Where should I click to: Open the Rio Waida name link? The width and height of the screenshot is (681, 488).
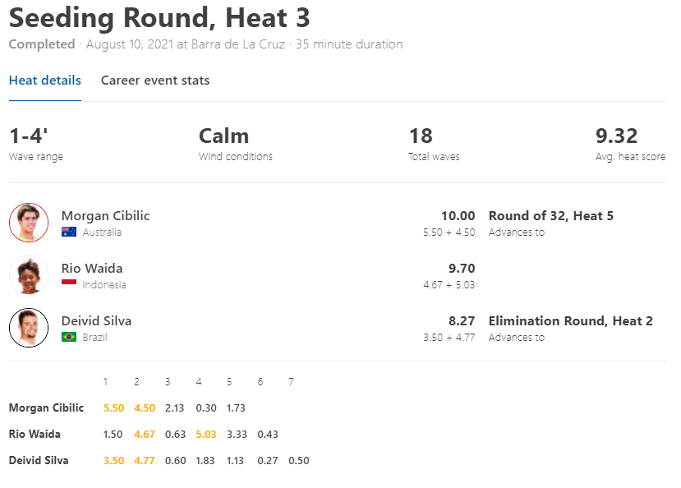[x=92, y=269]
